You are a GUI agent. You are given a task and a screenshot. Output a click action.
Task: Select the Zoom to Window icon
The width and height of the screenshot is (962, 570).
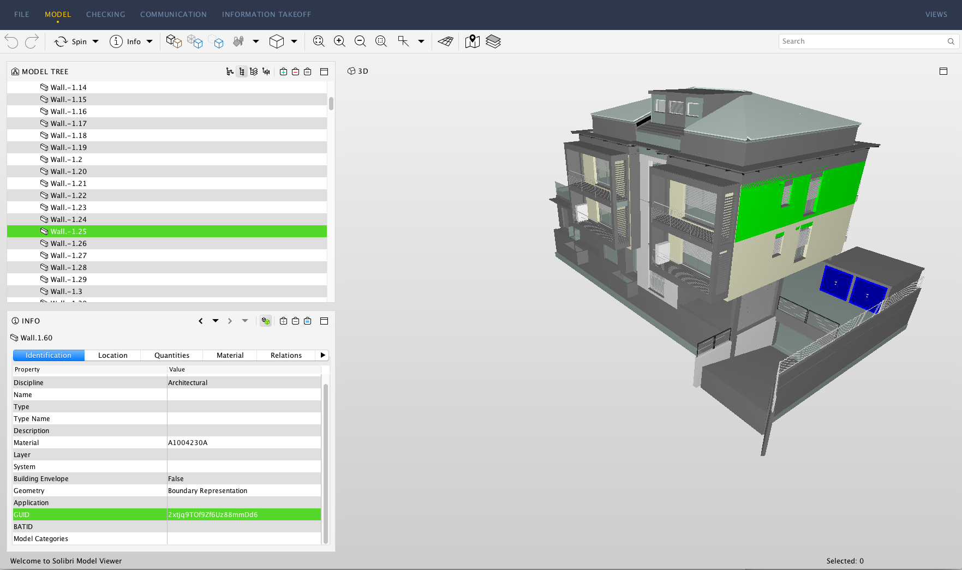click(381, 41)
